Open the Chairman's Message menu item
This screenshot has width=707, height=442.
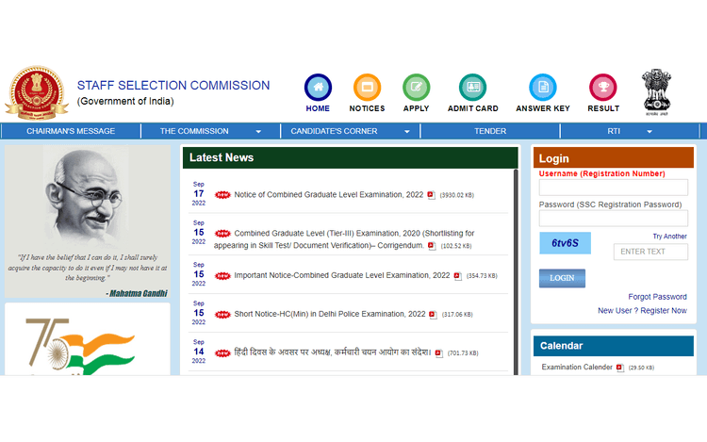point(71,132)
